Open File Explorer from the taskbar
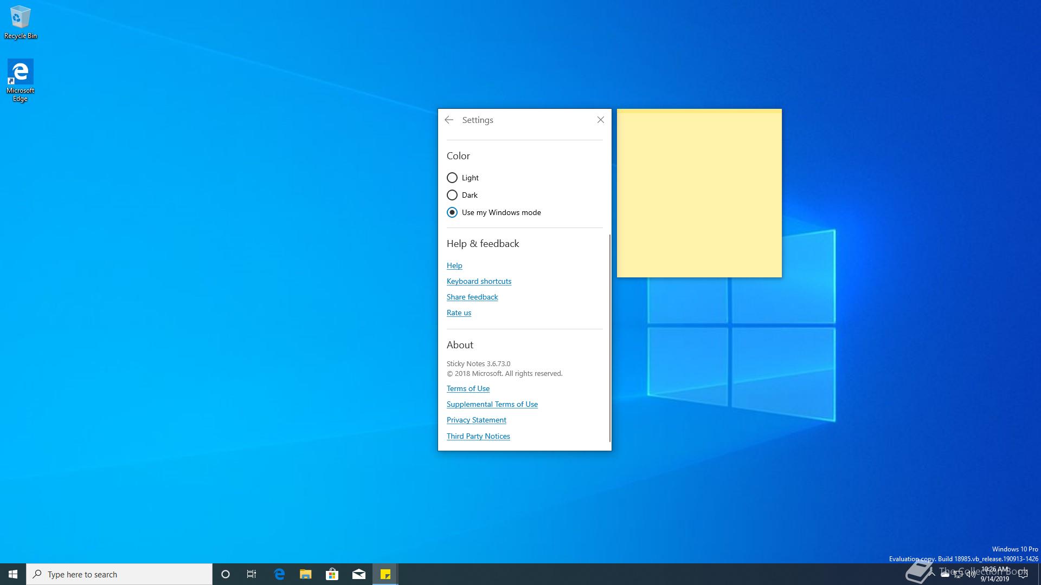 pyautogui.click(x=306, y=574)
